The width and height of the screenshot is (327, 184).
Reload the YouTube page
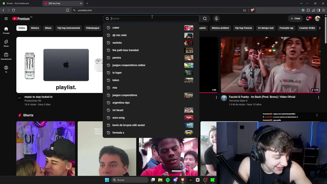[x=14, y=10]
